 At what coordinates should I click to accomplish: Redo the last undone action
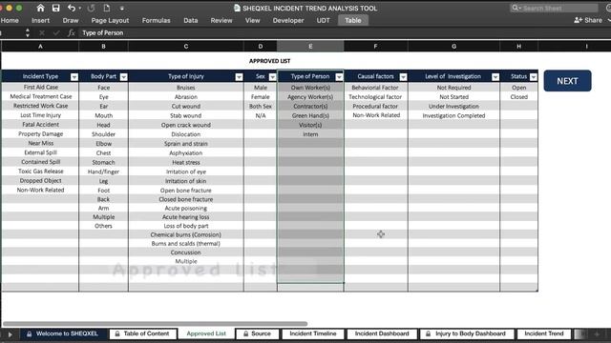click(x=92, y=8)
